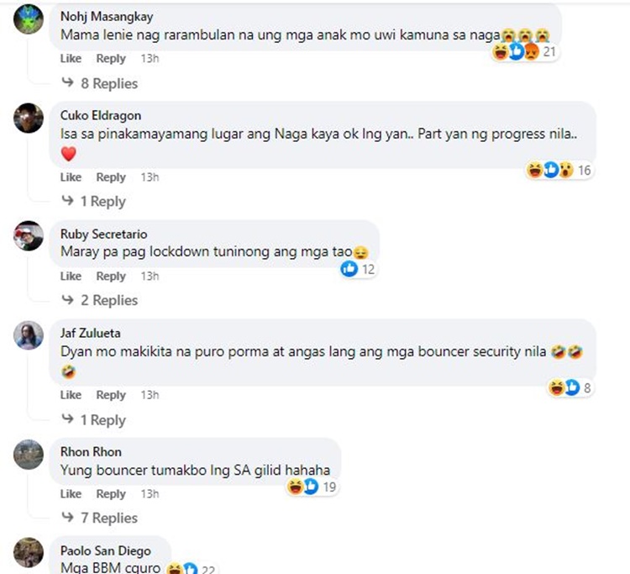Show 2 Replies under Ruby Secretario
This screenshot has height=574, width=630.
click(x=100, y=300)
